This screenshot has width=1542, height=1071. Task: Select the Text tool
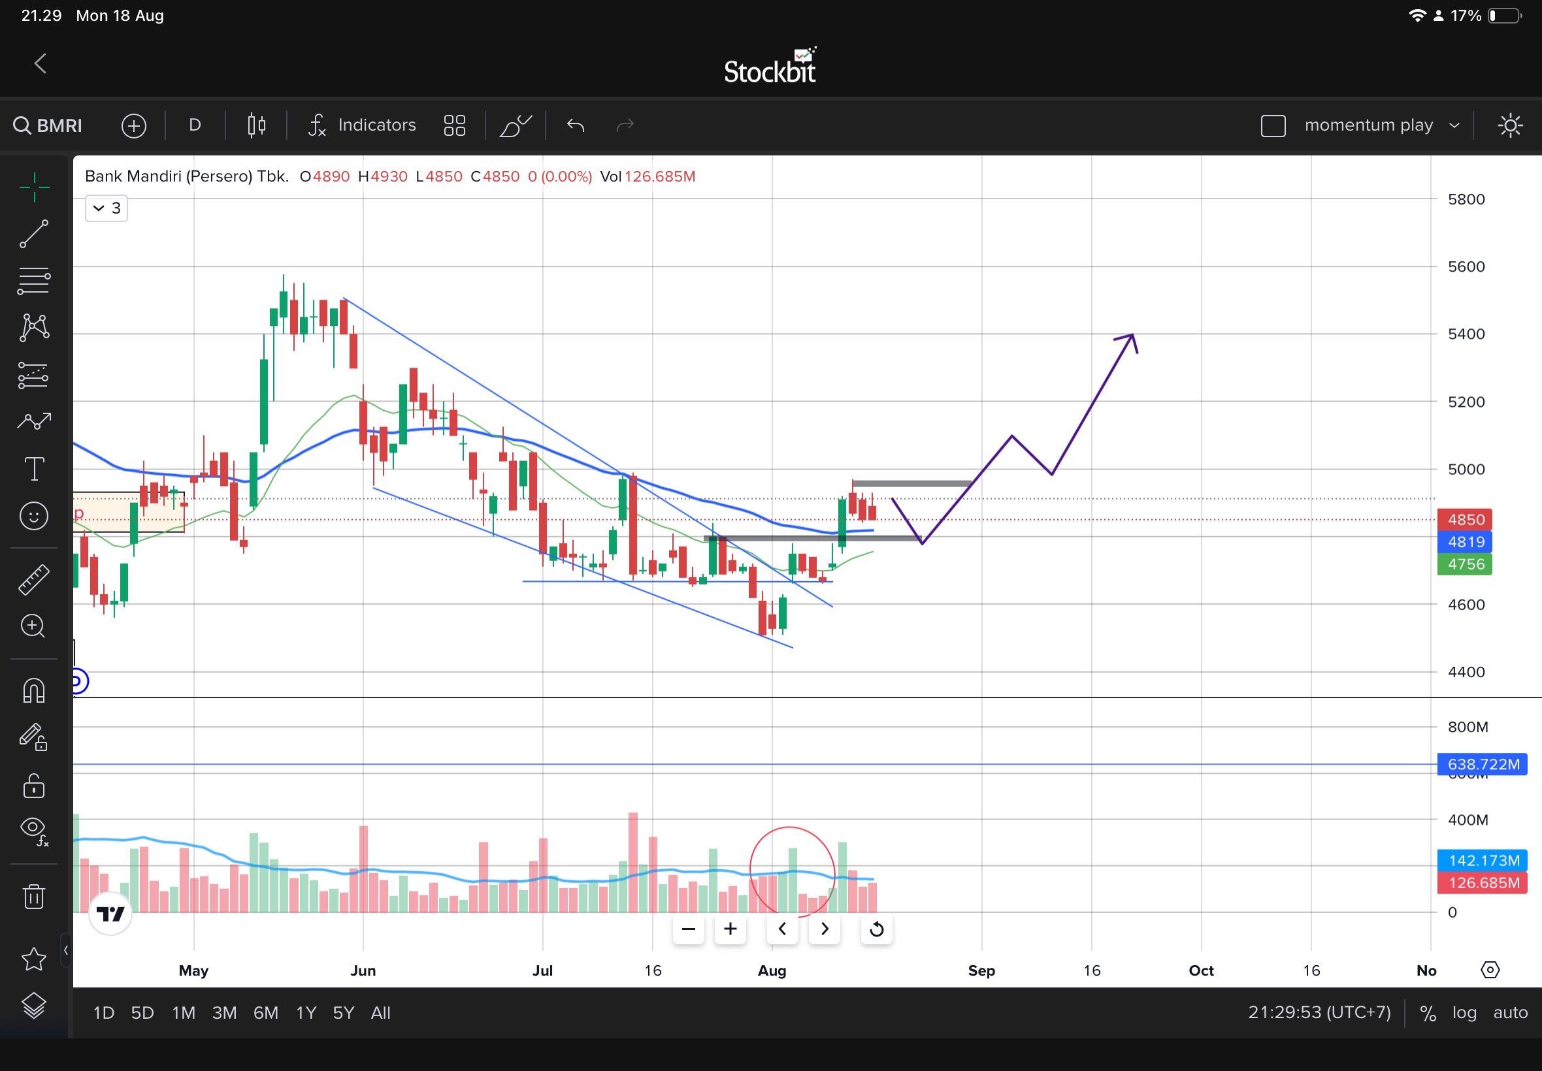(x=33, y=468)
